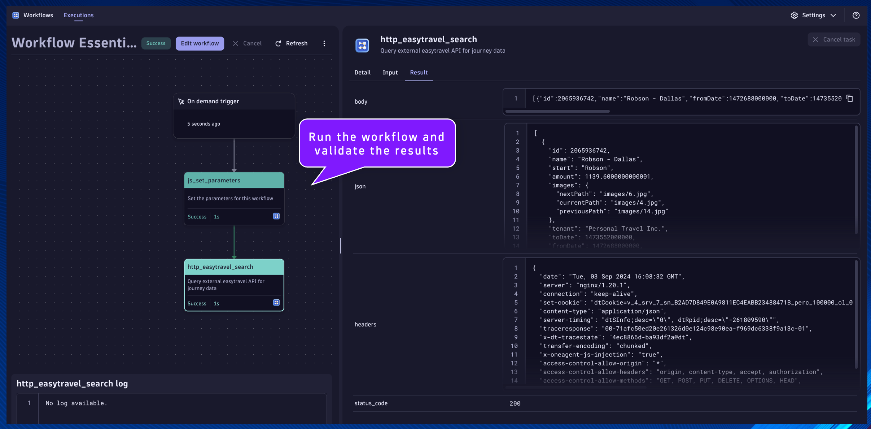The image size is (871, 429).
Task: Click the Success status badge
Action: [x=156, y=43]
